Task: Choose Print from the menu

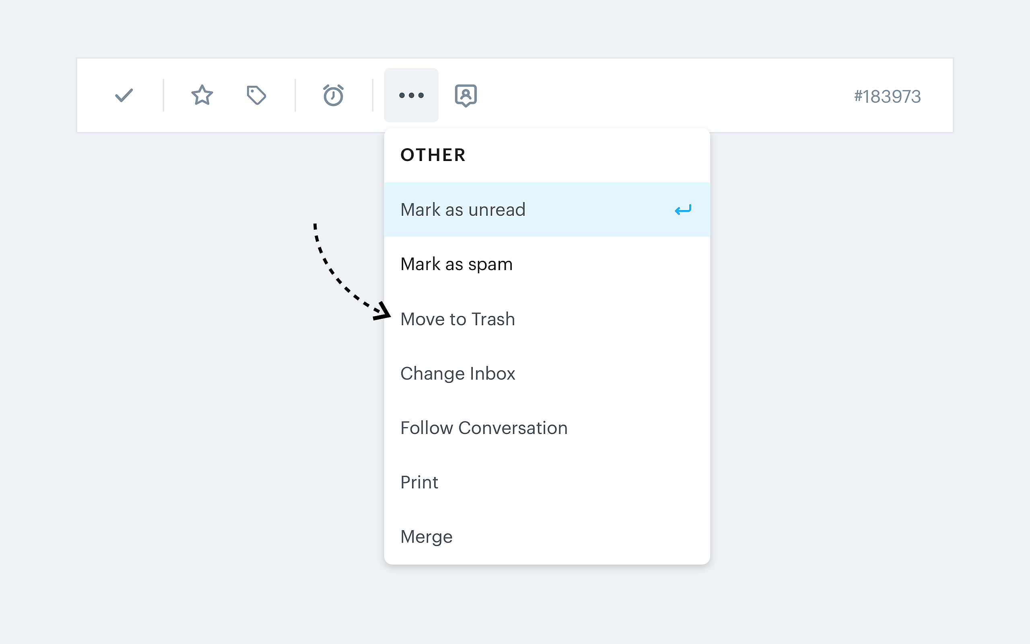Action: (x=419, y=483)
